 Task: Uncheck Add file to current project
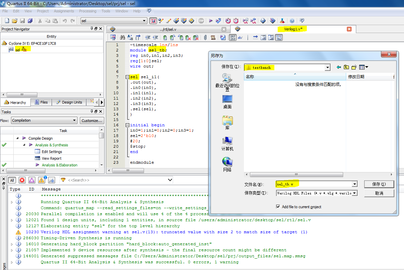click(x=278, y=207)
